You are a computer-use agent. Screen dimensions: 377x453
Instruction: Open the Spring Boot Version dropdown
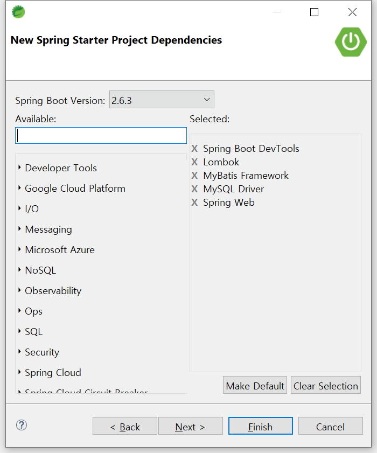(162, 100)
